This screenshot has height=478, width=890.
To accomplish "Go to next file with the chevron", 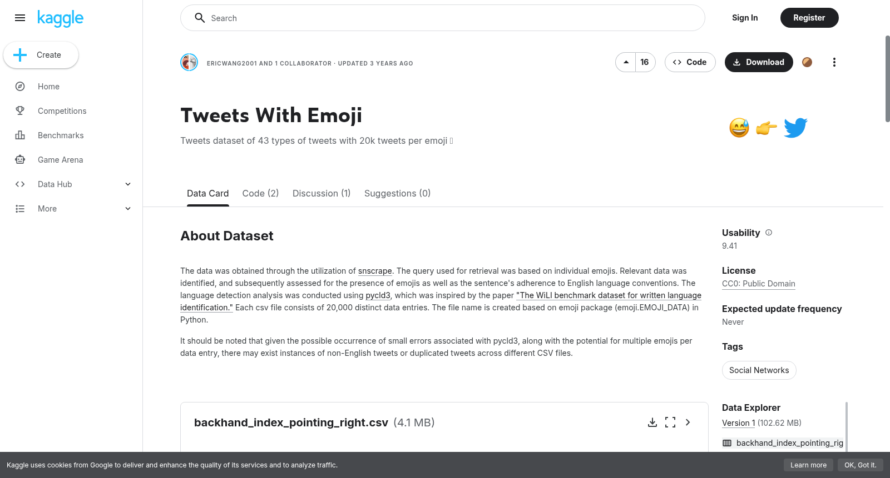I will (x=688, y=422).
